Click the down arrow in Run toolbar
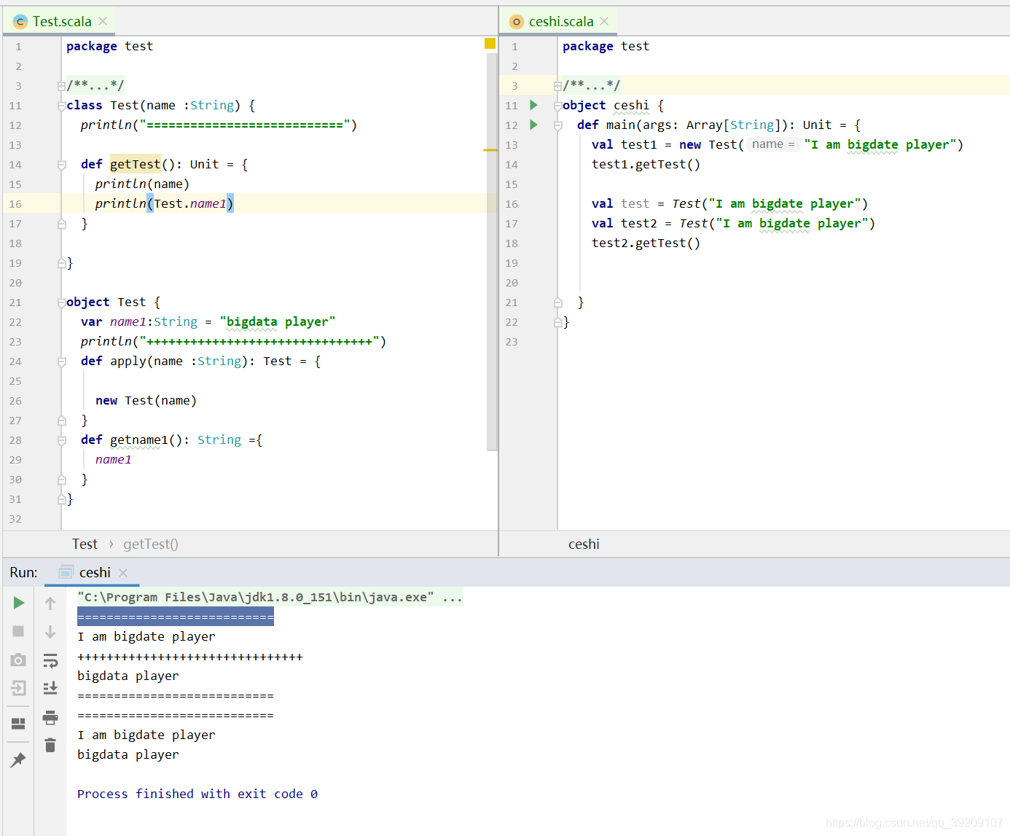The height and width of the screenshot is (836, 1010). coord(50,631)
